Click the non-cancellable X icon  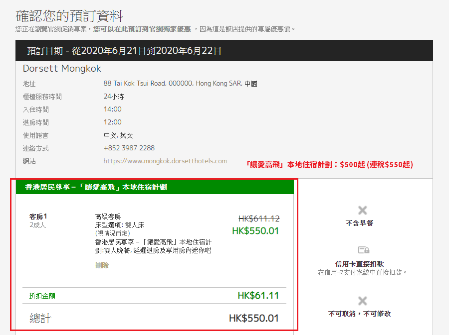(362, 301)
